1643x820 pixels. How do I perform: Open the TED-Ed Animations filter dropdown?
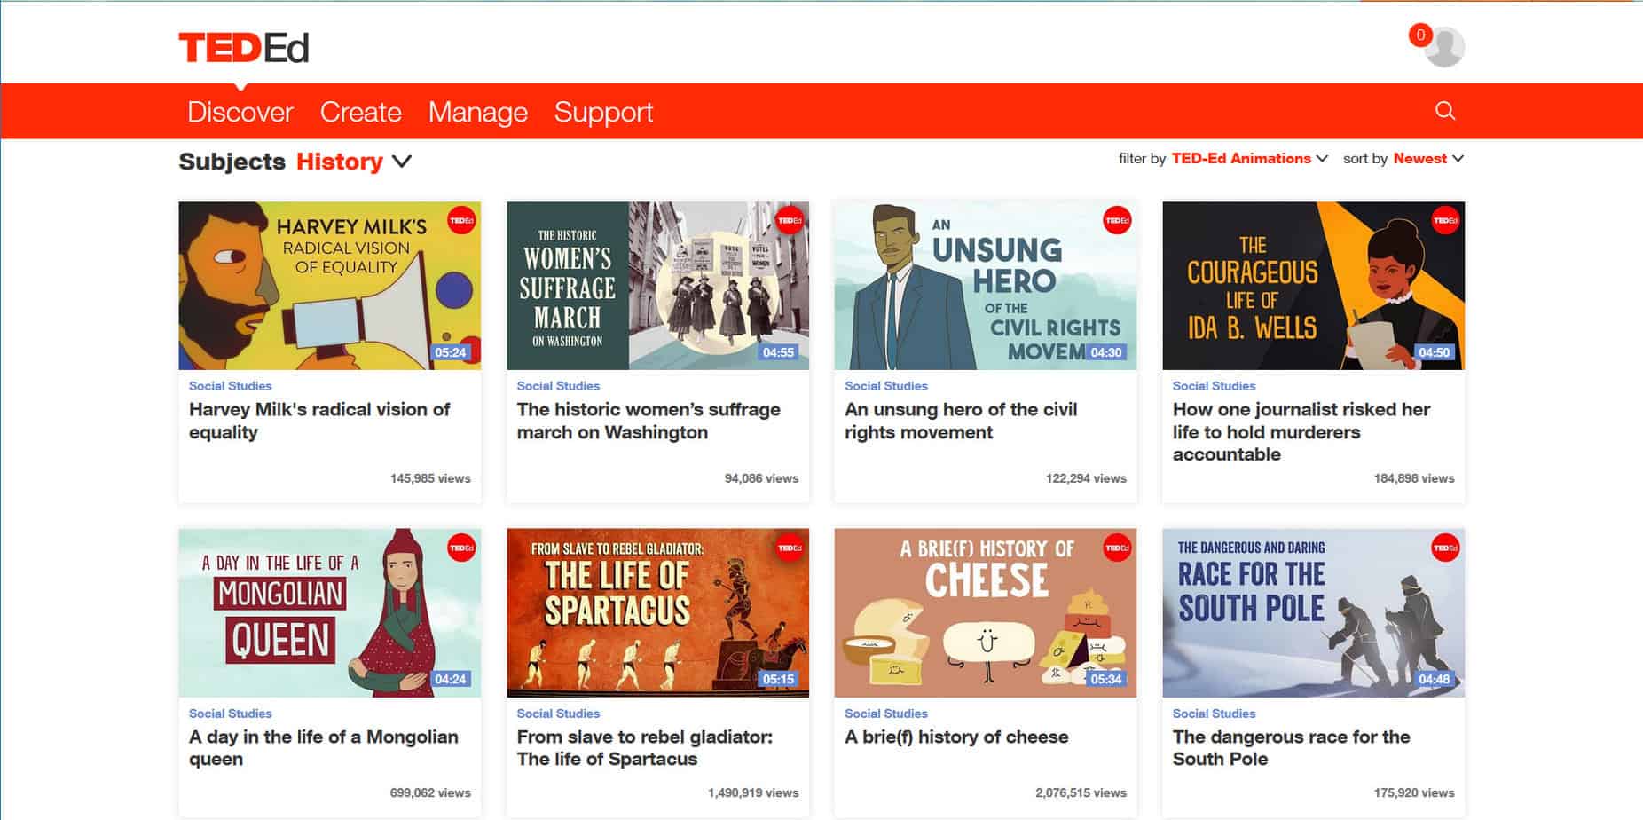click(1250, 159)
